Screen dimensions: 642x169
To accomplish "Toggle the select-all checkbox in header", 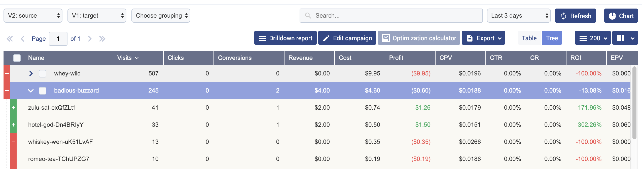I will [x=17, y=58].
